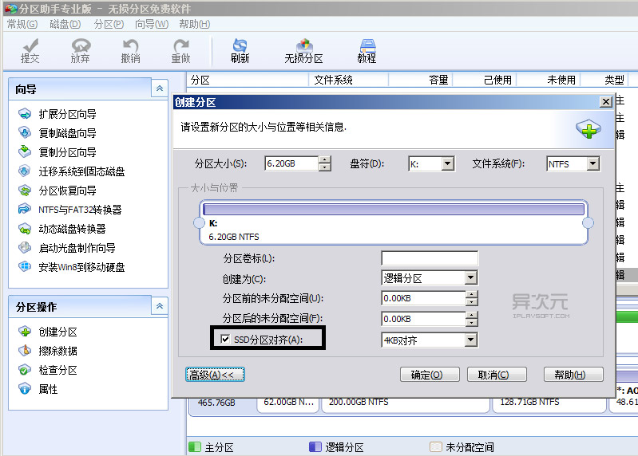This screenshot has height=456, width=638.
Task: Select the 200.00GB NTFS partition block
Action: click(x=406, y=404)
